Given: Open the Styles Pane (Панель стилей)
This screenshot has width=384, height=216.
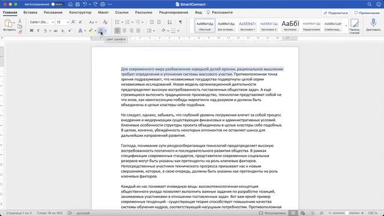Looking at the screenshot, I should pyautogui.click(x=354, y=26).
